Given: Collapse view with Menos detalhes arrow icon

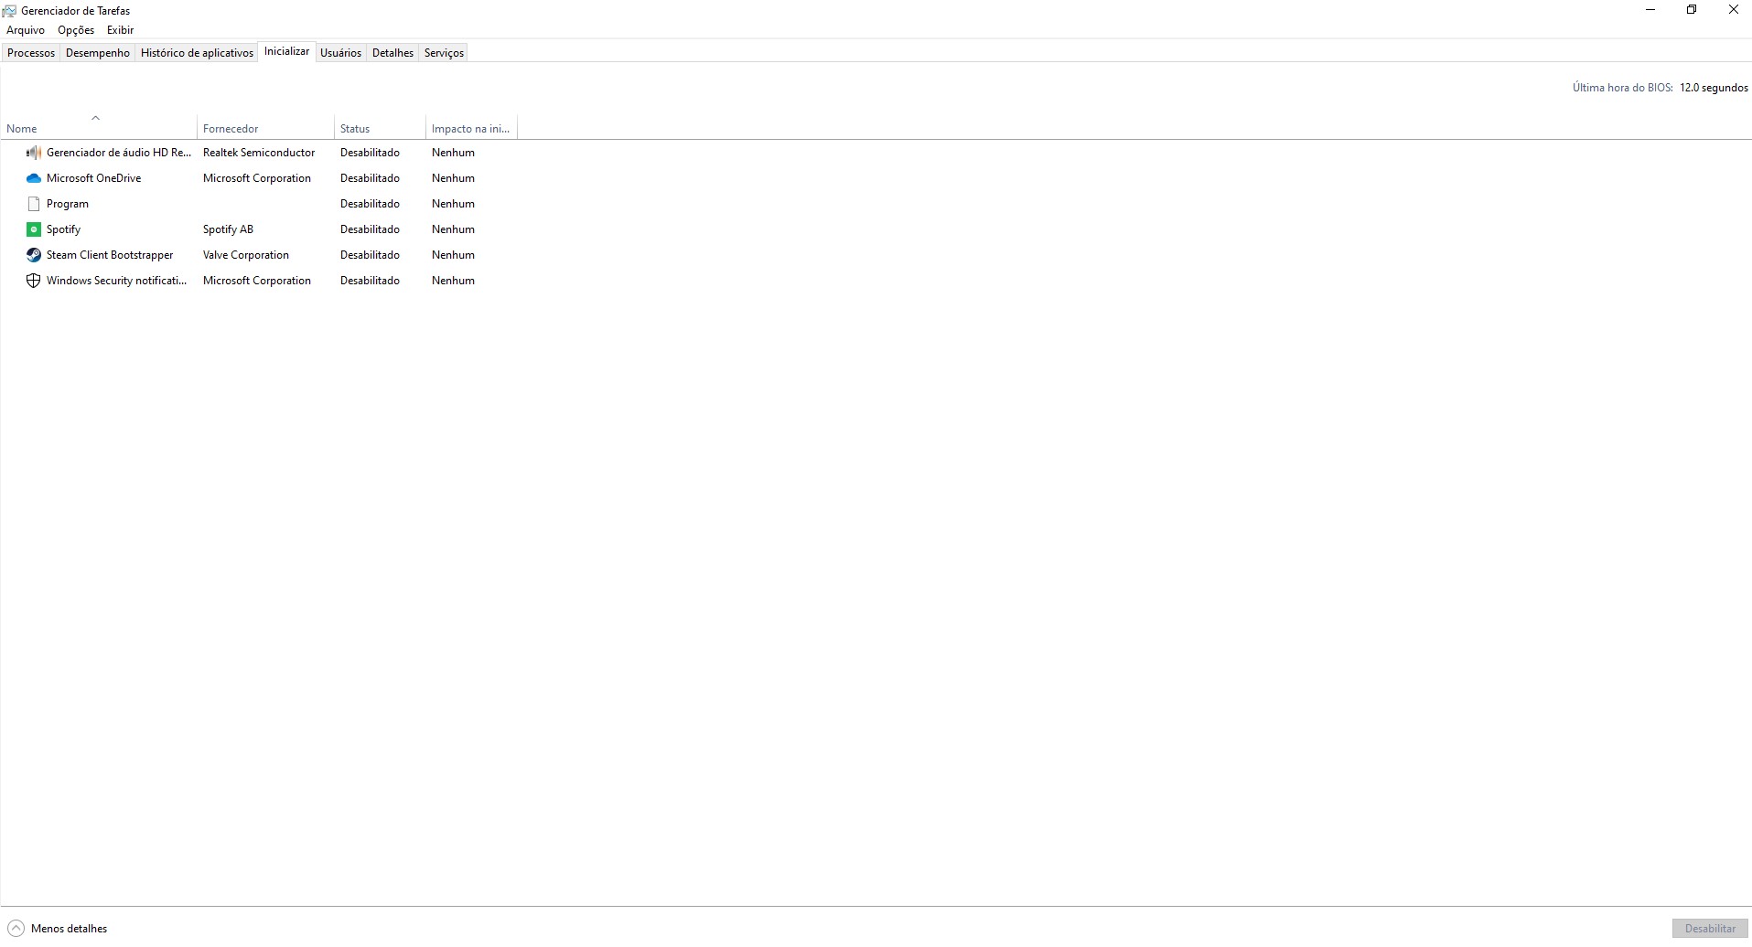Looking at the screenshot, I should point(16,929).
